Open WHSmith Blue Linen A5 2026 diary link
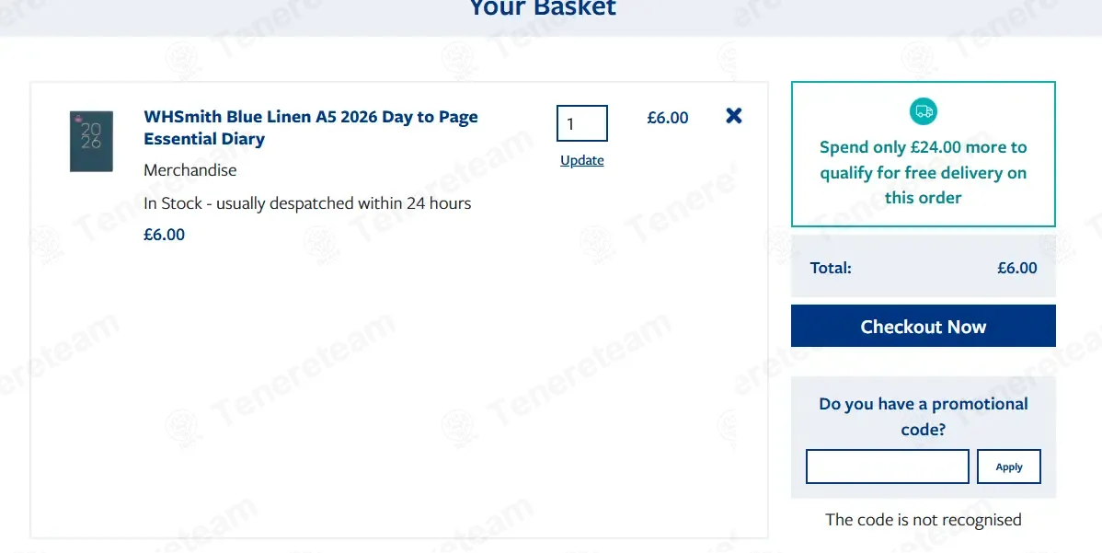Image resolution: width=1102 pixels, height=553 pixels. [311, 127]
